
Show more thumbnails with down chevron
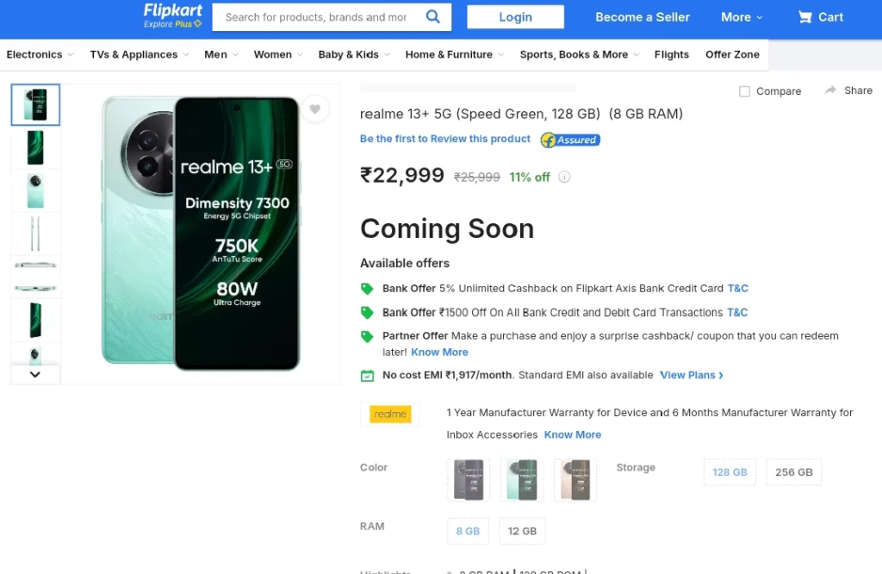click(x=34, y=374)
